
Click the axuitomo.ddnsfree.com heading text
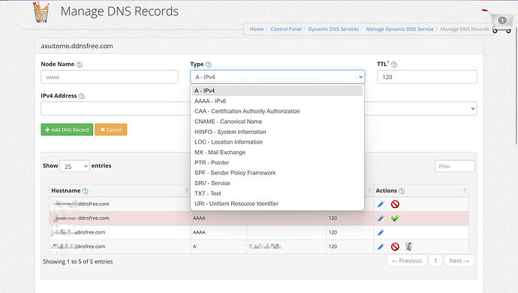click(77, 46)
